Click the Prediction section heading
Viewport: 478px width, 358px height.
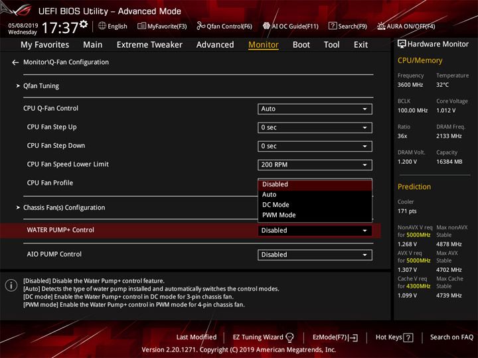414,186
